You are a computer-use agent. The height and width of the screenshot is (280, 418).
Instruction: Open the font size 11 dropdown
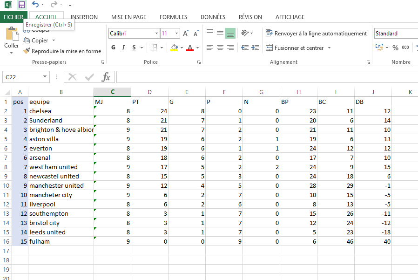point(176,34)
